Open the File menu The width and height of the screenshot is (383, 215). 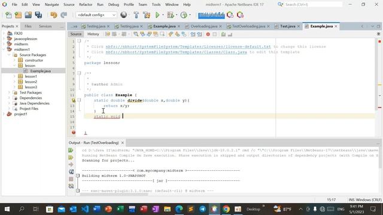[x=14, y=4]
